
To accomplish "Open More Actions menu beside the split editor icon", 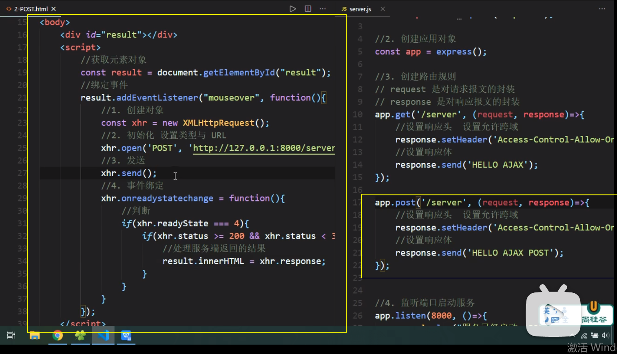I will (x=323, y=9).
